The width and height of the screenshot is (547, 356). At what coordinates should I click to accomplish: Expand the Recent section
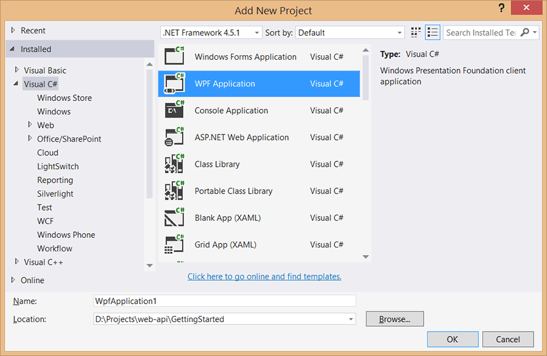point(13,30)
